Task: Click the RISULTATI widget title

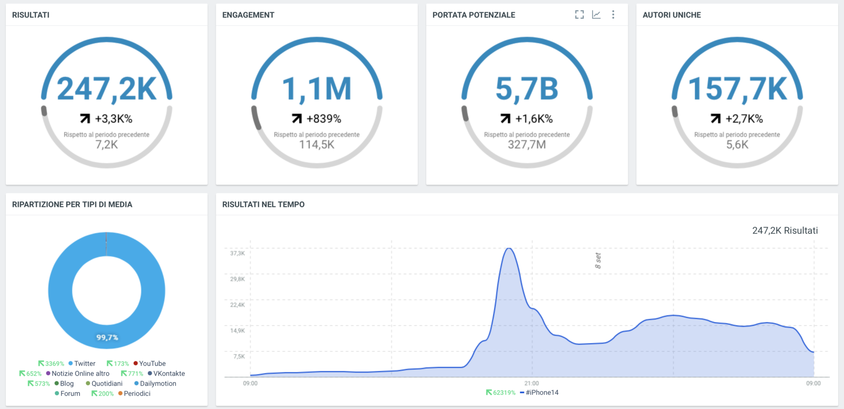Action: click(x=31, y=15)
